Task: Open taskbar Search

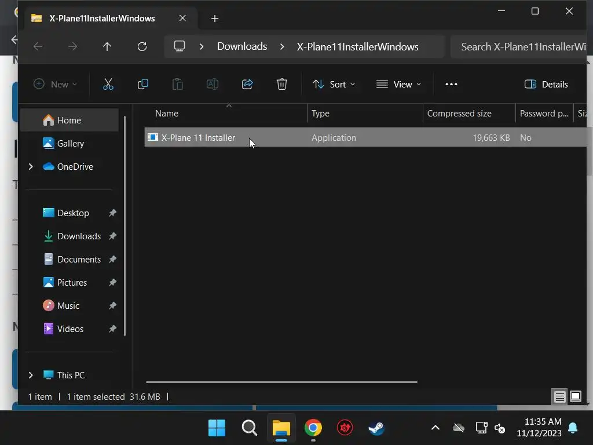Action: tap(249, 428)
